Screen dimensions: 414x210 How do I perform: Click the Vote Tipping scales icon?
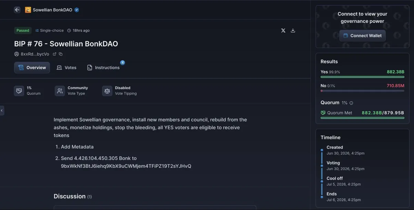[107, 91]
